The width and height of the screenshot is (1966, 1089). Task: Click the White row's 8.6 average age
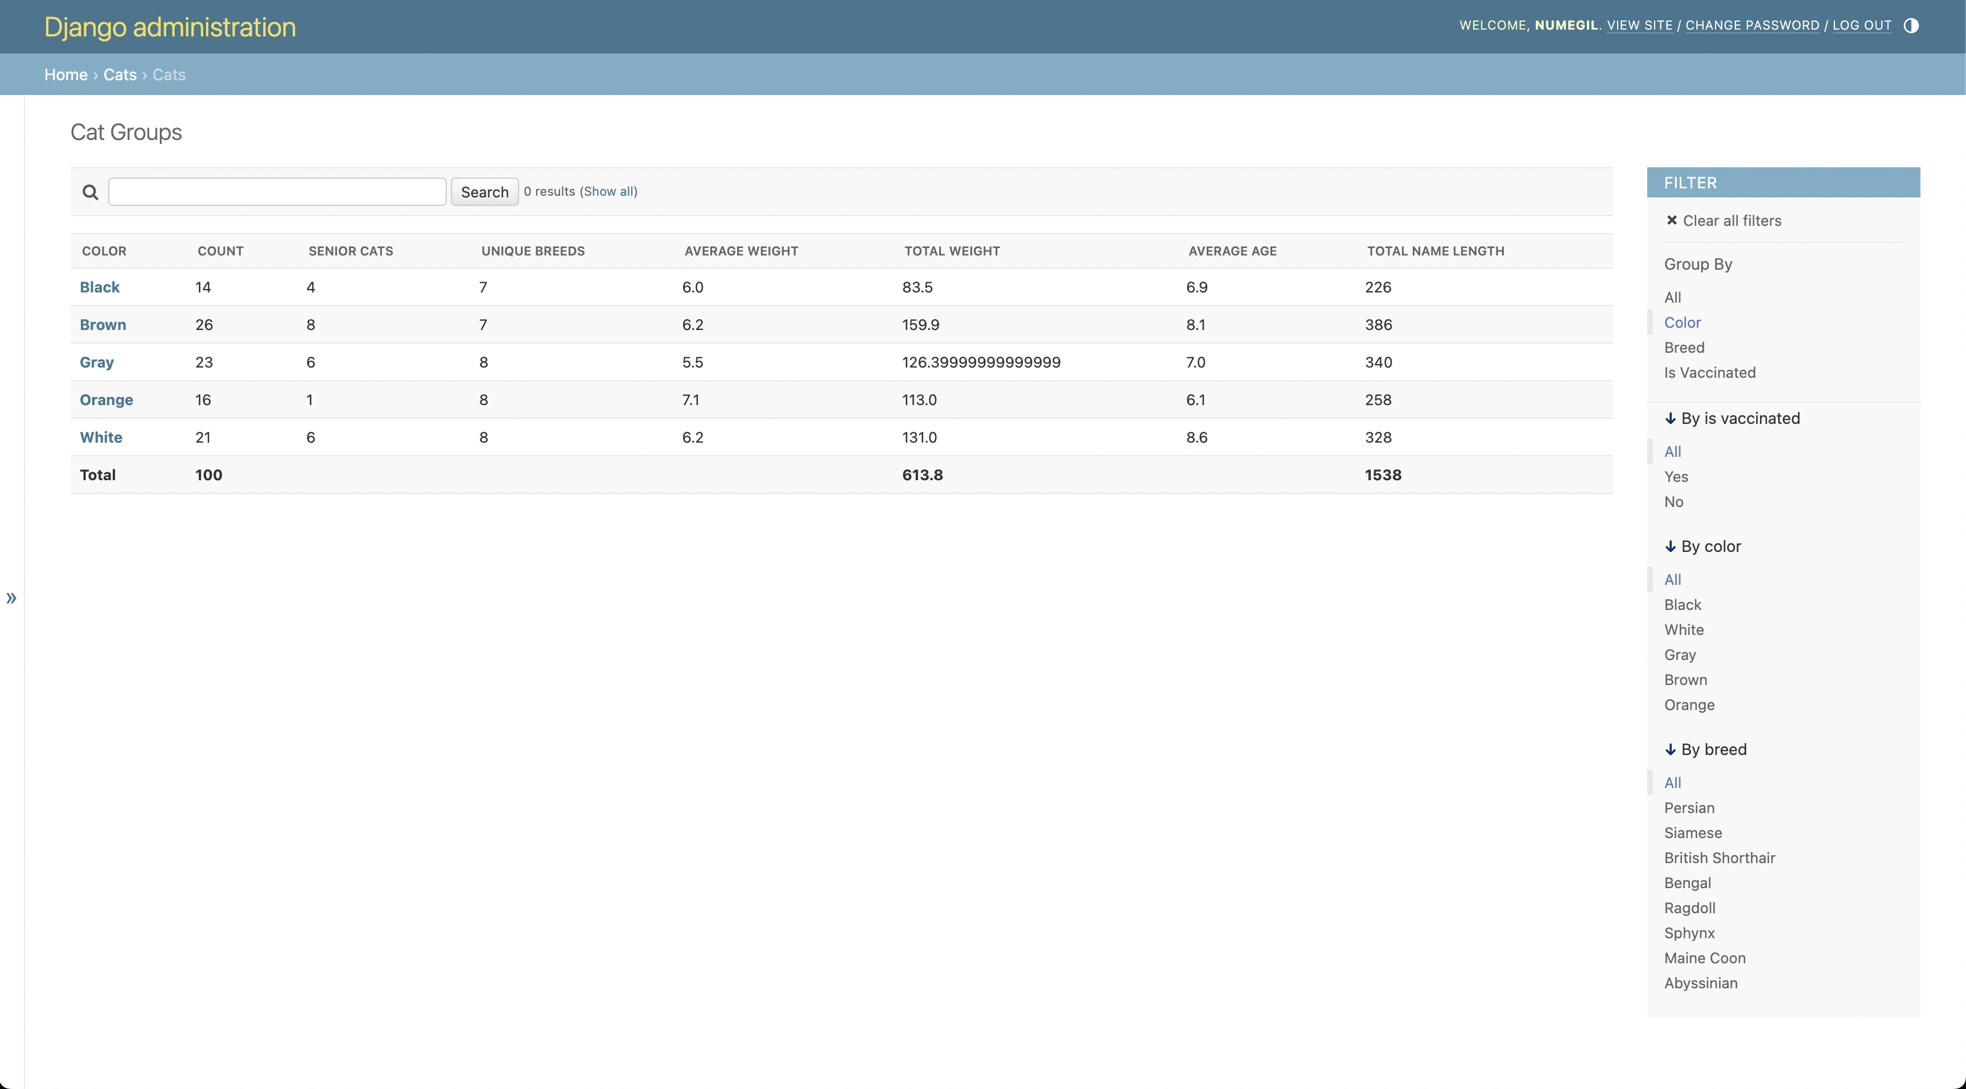pyautogui.click(x=1196, y=438)
